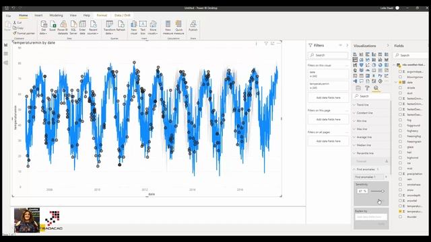Viewport: 431px width, 242px height.
Task: Check the precipitation field checkbox
Action: coord(400,173)
